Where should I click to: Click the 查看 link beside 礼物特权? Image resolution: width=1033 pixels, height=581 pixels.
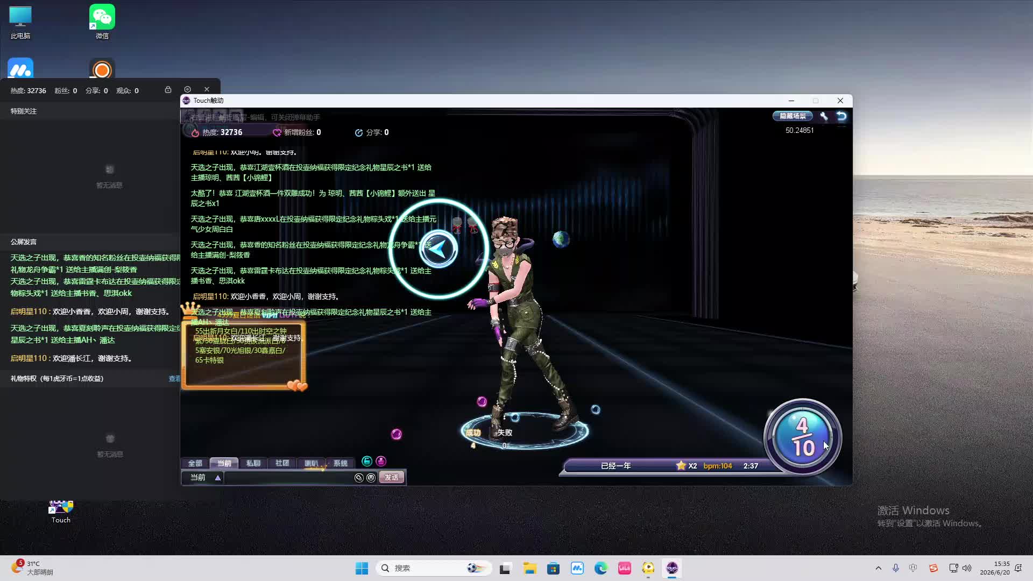pos(174,379)
